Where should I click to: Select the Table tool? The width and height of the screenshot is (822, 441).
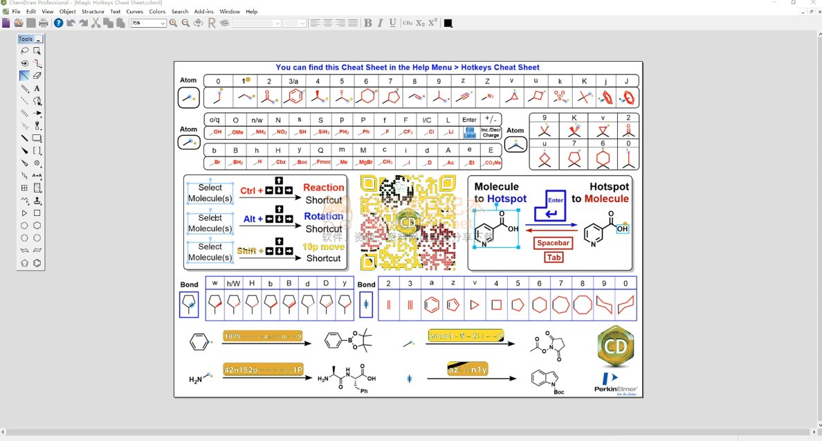click(25, 188)
